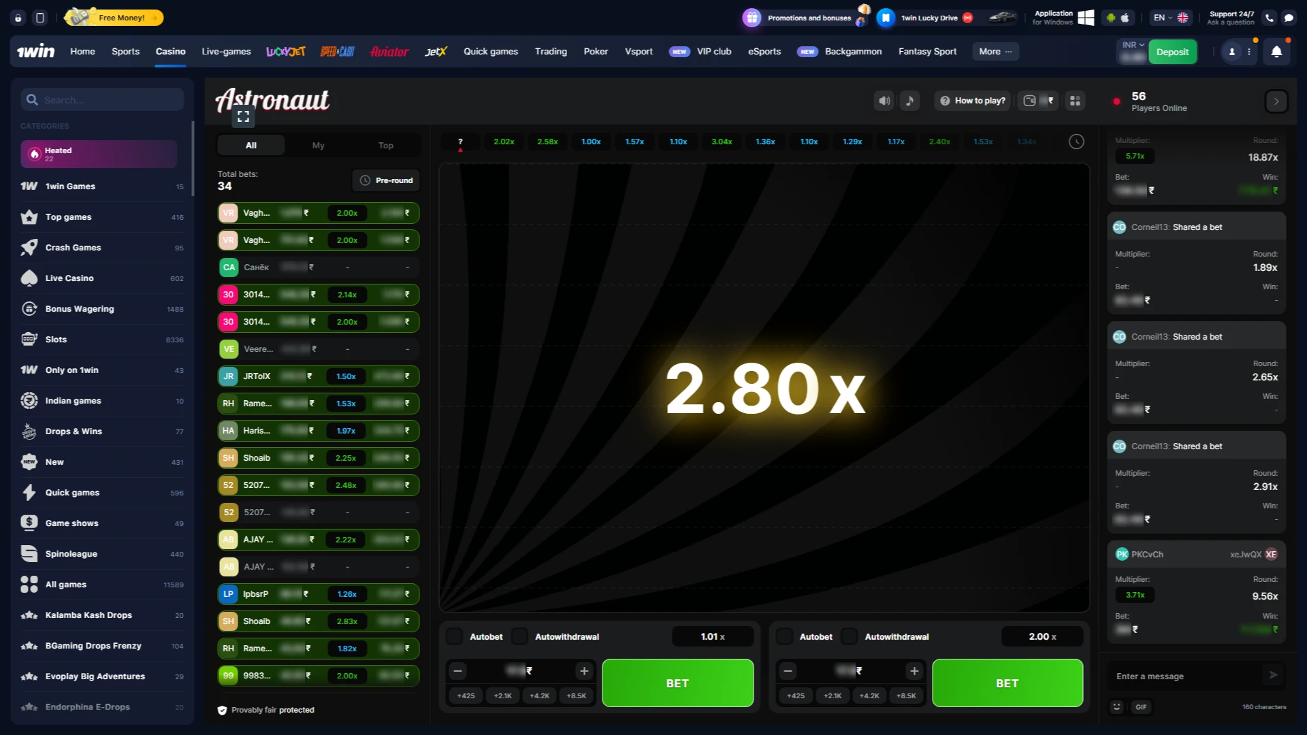Open the Live-games menu item

coord(226,52)
